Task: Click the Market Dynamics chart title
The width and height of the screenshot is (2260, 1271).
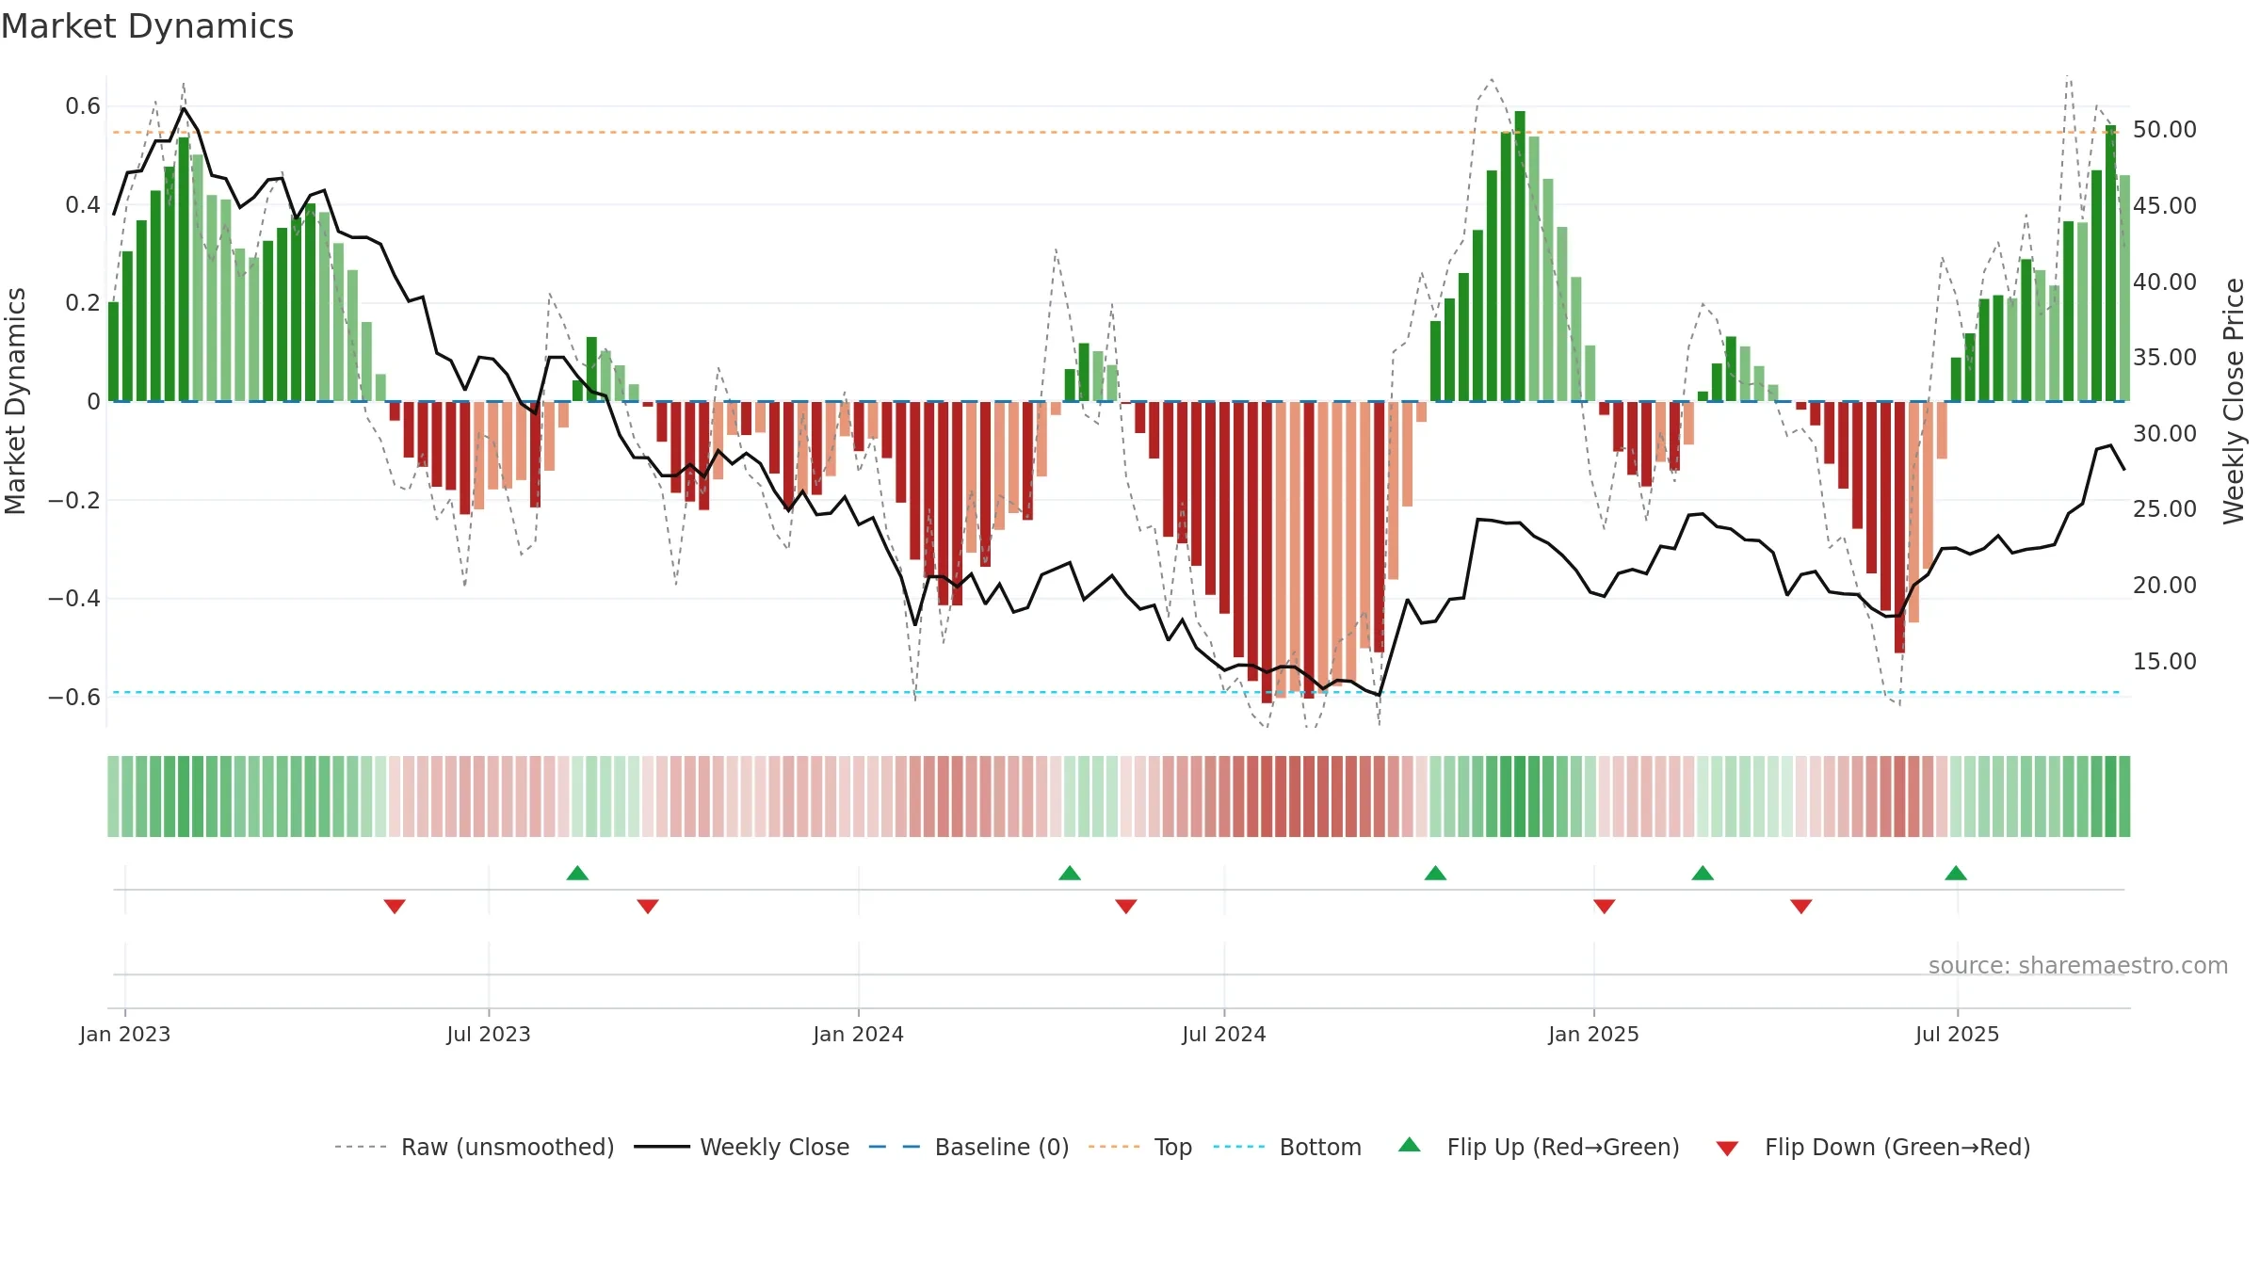Action: coord(147,26)
